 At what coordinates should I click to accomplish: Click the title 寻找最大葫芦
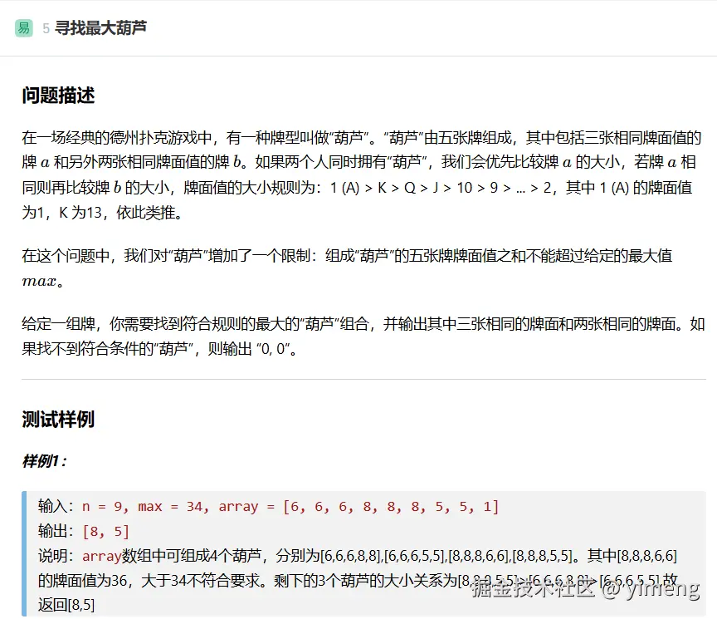pyautogui.click(x=100, y=28)
